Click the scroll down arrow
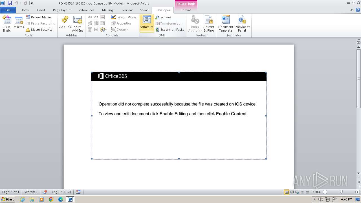 coord(358,173)
